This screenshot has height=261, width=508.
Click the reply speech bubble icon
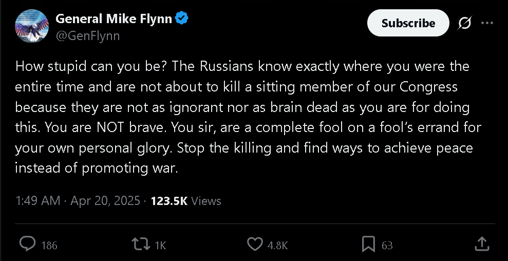(x=27, y=244)
